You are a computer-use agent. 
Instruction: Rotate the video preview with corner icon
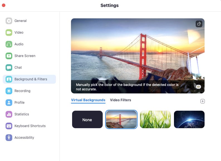pos(199,24)
